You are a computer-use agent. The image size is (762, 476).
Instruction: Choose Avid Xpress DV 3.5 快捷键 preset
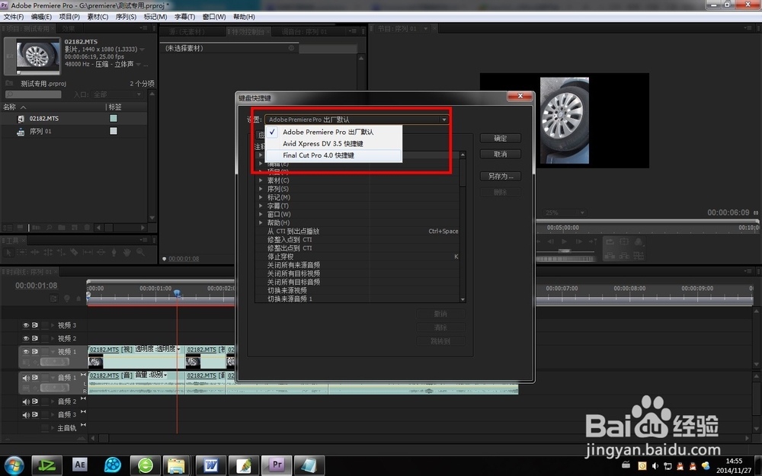(334, 144)
